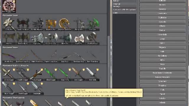
Task: Click the Wheels category button
Action: coord(162,103)
